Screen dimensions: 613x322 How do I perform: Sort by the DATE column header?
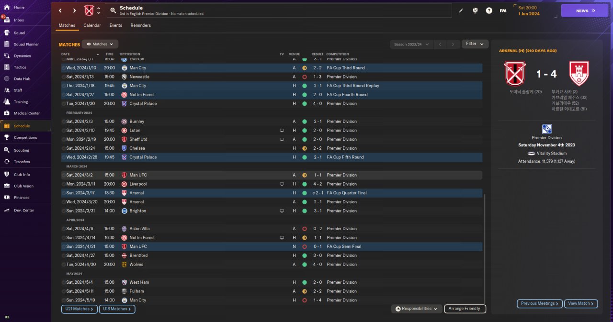[x=66, y=54]
